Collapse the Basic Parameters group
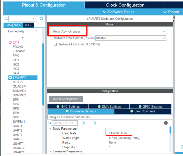This screenshot has height=156, width=183. click(50, 128)
